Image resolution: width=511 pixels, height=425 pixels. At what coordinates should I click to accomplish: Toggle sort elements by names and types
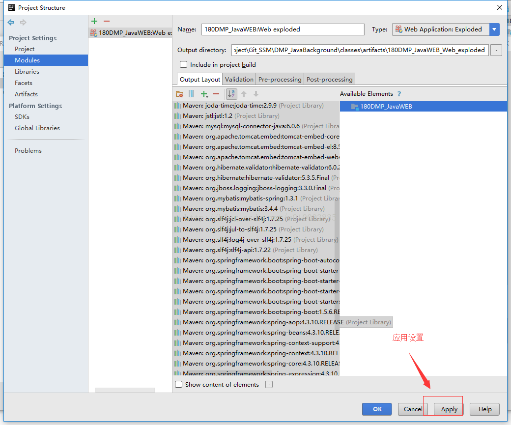point(231,94)
